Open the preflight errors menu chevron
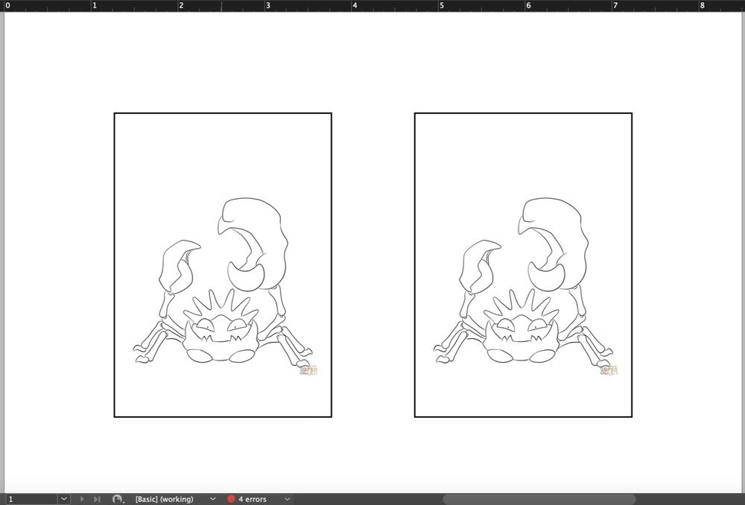The image size is (745, 505). click(x=287, y=499)
